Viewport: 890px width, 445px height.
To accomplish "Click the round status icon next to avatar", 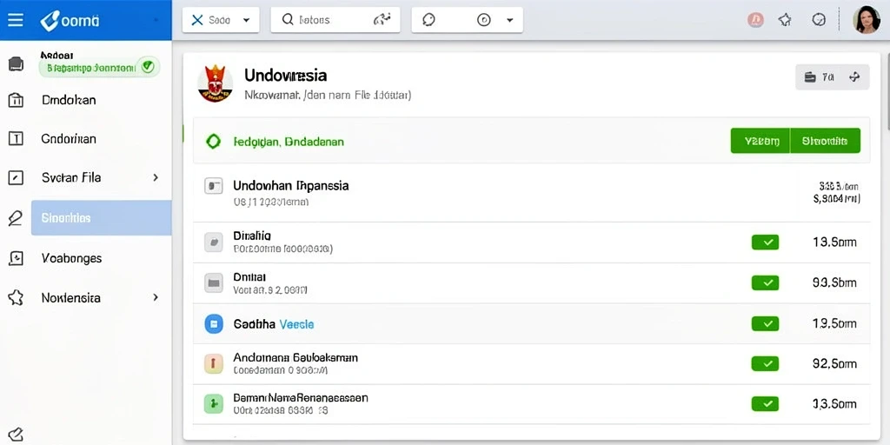I will [819, 20].
